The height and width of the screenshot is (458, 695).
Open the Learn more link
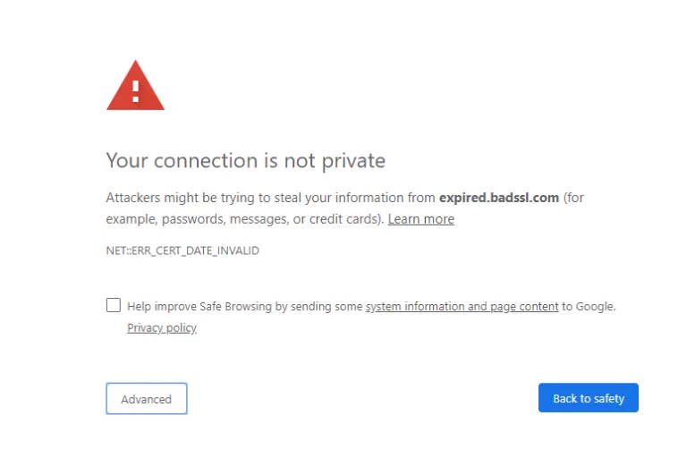click(421, 219)
